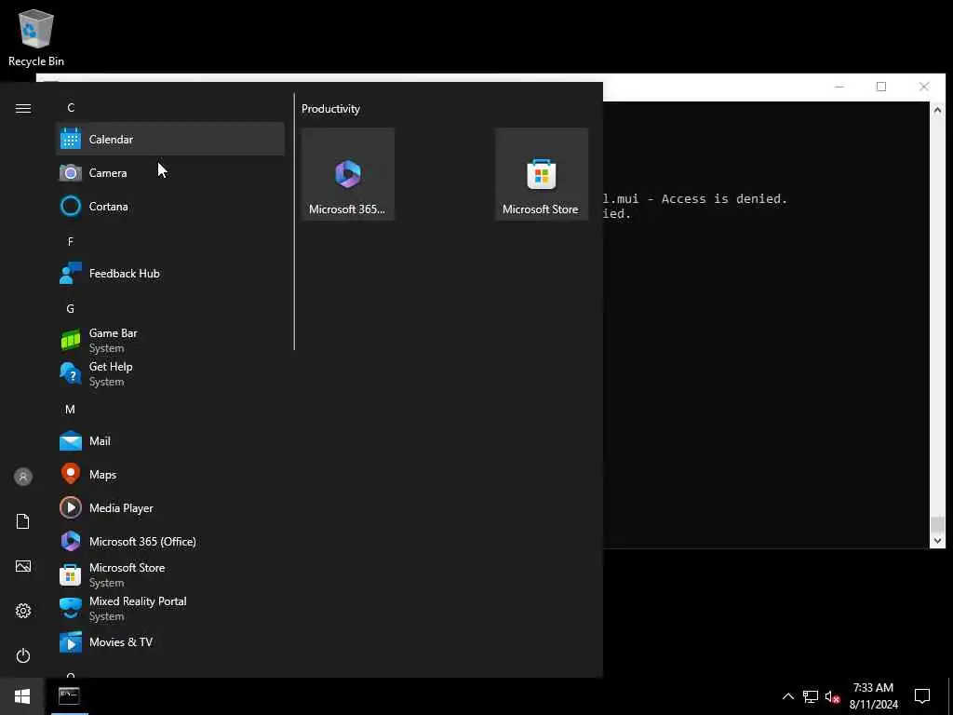Click the Power icon
The height and width of the screenshot is (715, 953).
[23, 655]
